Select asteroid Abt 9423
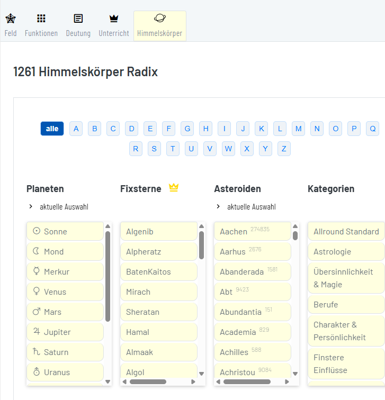Viewport: 385px width, 400px height. point(253,292)
